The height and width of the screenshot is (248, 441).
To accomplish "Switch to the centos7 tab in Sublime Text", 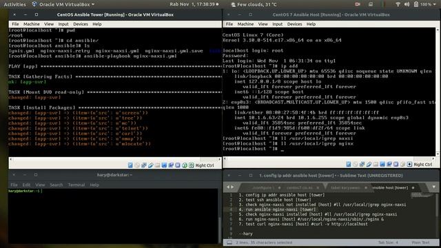I will (300, 187).
